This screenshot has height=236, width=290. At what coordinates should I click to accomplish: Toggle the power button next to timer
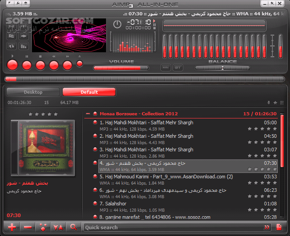(x=117, y=24)
